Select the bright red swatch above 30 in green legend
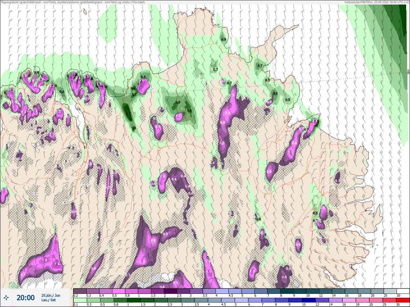Screen dimensions: 410x307 pyautogui.click(x=403, y=300)
